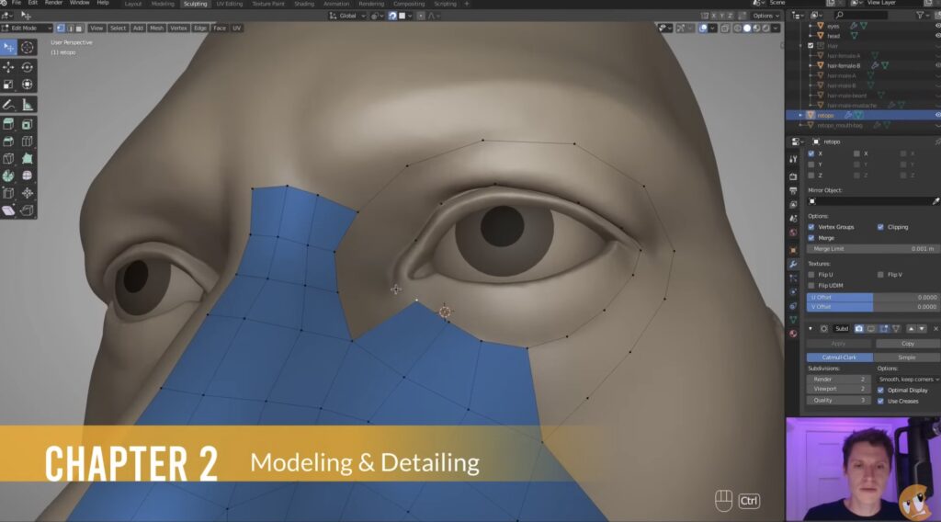This screenshot has width=941, height=522.
Task: Pick the Loop Cut tool
Action: [x=27, y=142]
